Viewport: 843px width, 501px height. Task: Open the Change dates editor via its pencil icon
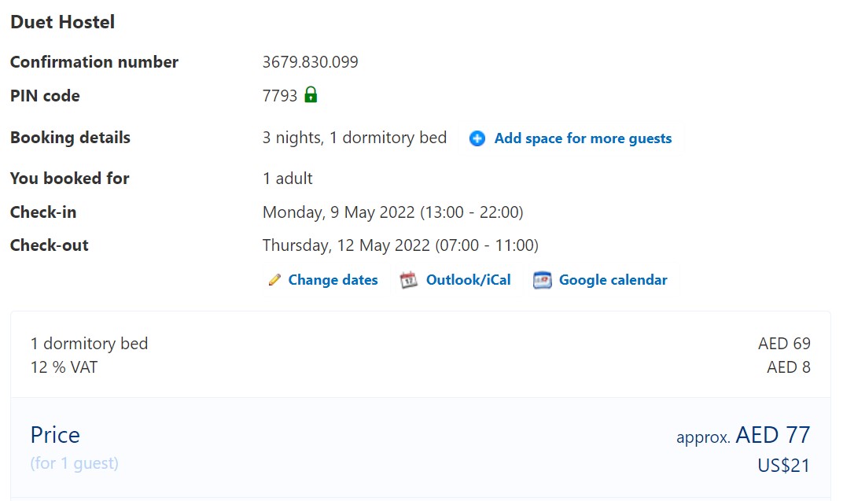tap(274, 279)
